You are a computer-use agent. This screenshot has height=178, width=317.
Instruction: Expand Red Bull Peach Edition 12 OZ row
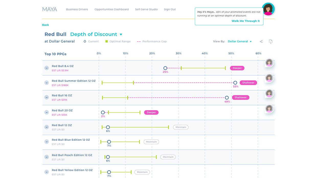pos(47,157)
